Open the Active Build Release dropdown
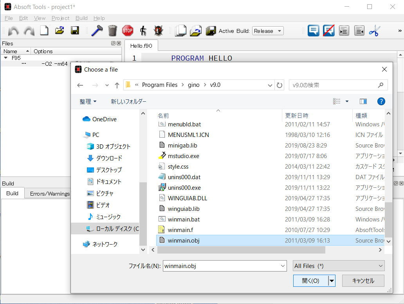 tap(268, 31)
